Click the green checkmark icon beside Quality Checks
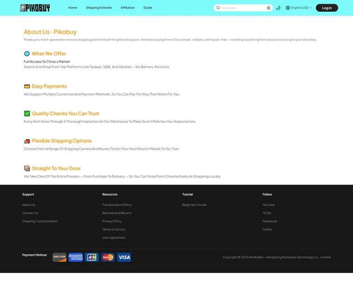353x298 pixels. (27, 114)
